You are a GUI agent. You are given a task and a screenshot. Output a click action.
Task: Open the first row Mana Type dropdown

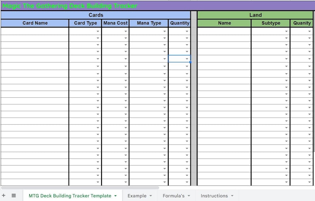coord(165,31)
